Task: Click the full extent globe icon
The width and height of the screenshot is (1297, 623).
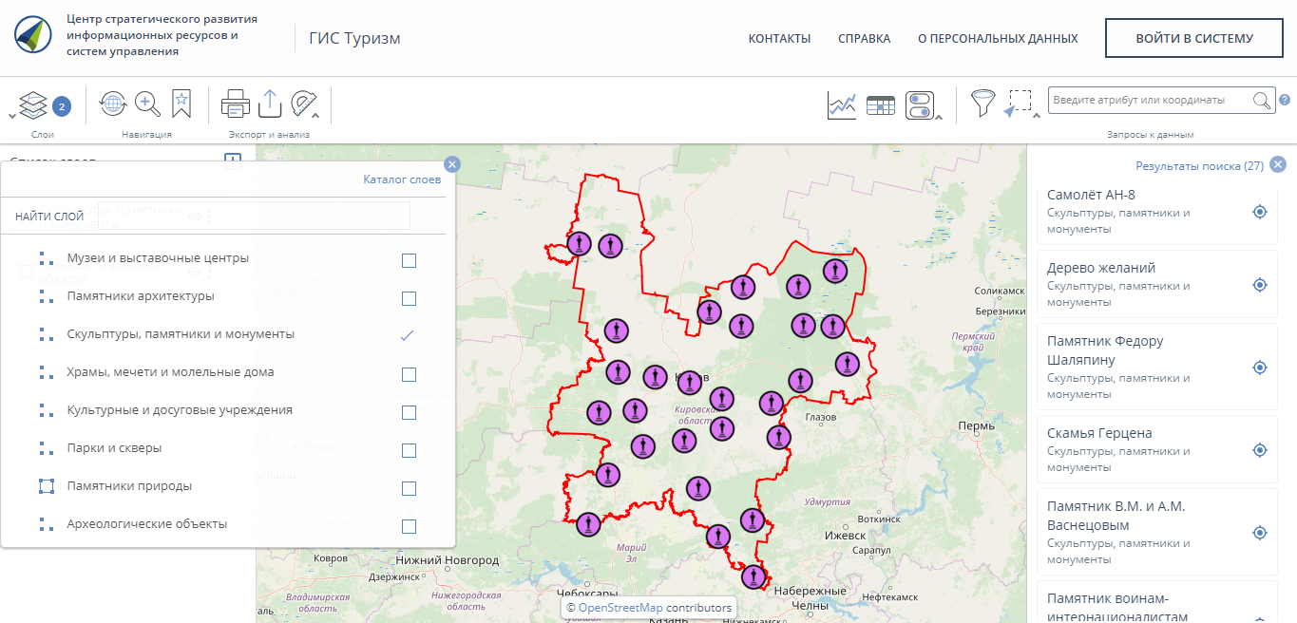Action: (x=113, y=104)
